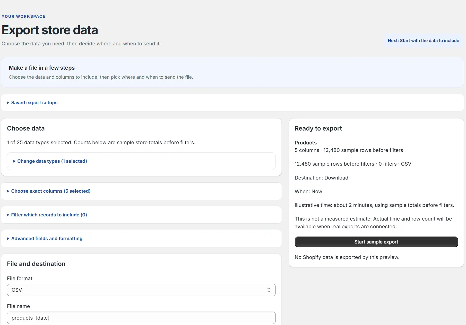This screenshot has width=466, height=325.
Task: Click the File name input field
Action: (141, 318)
